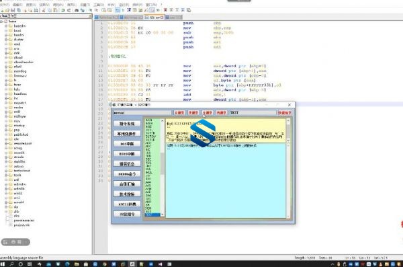Open the 搜索(S) menu

tap(31, 5)
